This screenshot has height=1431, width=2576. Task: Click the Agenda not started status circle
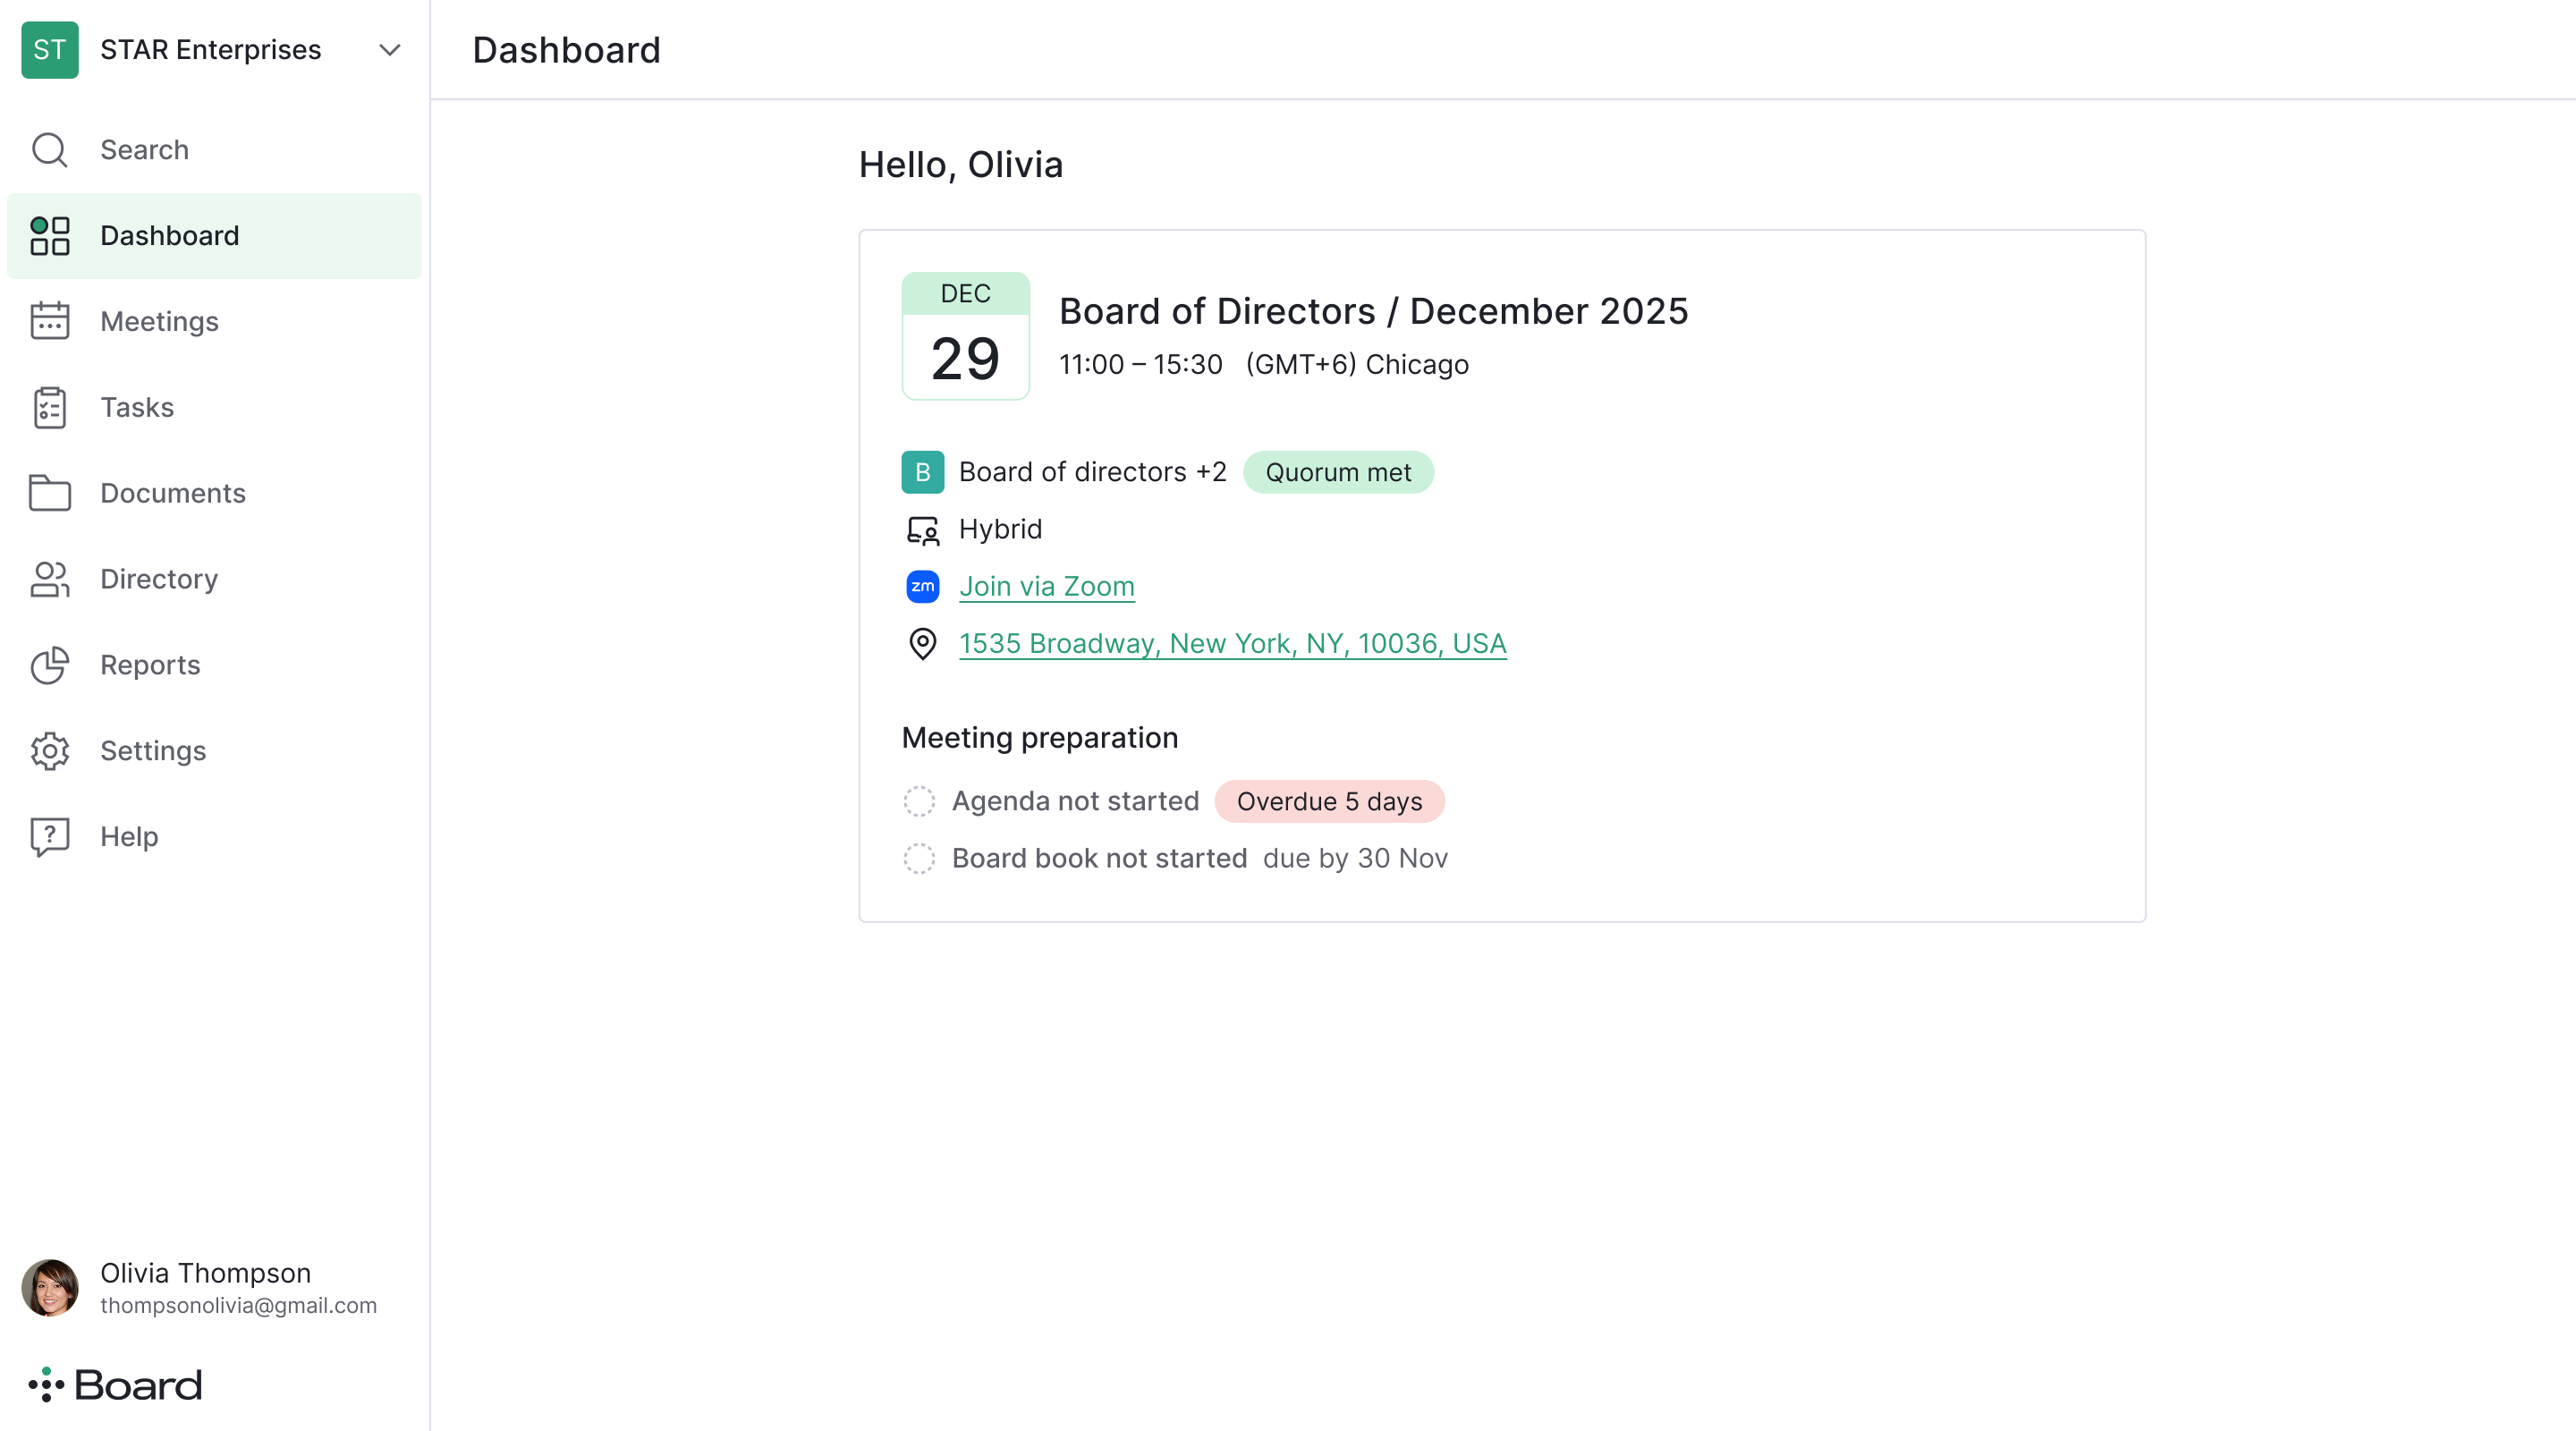click(919, 801)
